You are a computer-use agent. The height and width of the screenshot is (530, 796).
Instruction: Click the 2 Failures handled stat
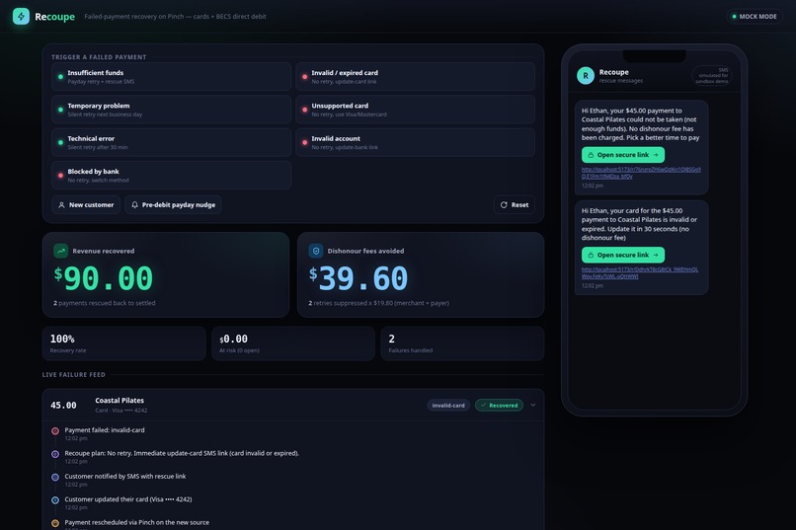[462, 343]
